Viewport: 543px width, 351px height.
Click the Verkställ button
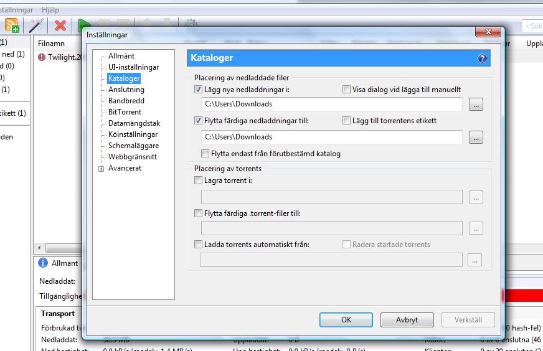click(468, 320)
